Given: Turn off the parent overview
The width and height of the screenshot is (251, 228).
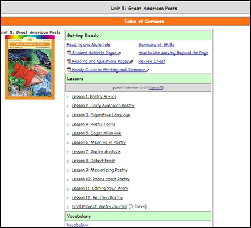Looking at the screenshot, I should coord(156,87).
